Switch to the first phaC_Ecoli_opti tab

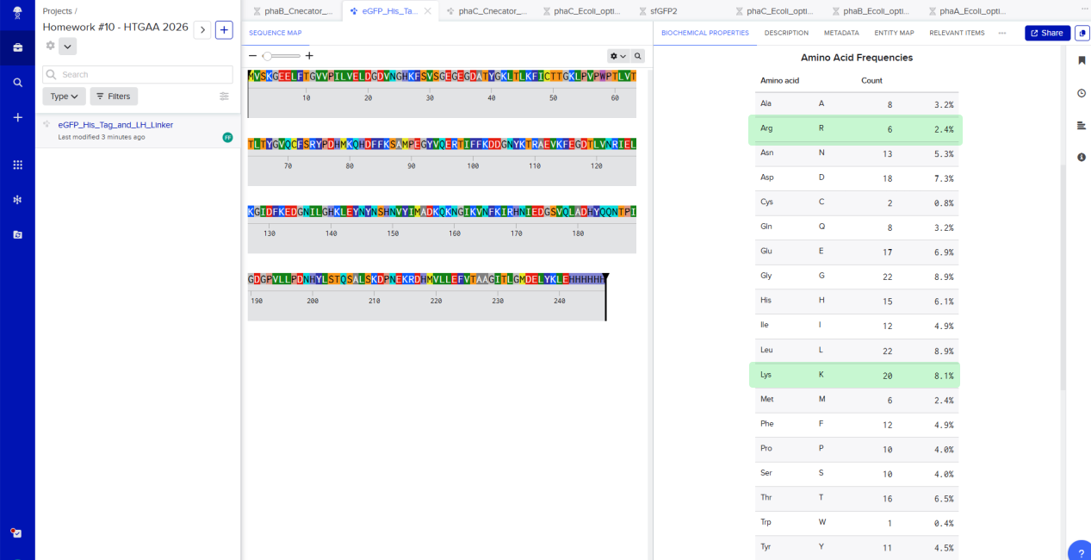(x=584, y=11)
